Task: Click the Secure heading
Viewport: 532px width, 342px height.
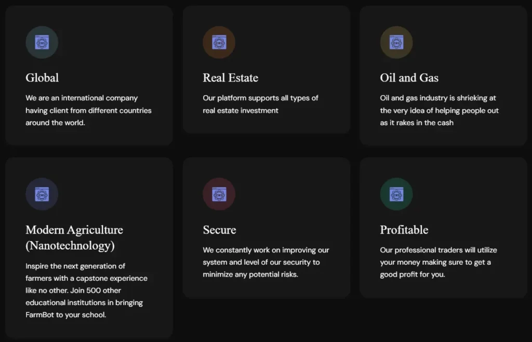Action: (219, 230)
